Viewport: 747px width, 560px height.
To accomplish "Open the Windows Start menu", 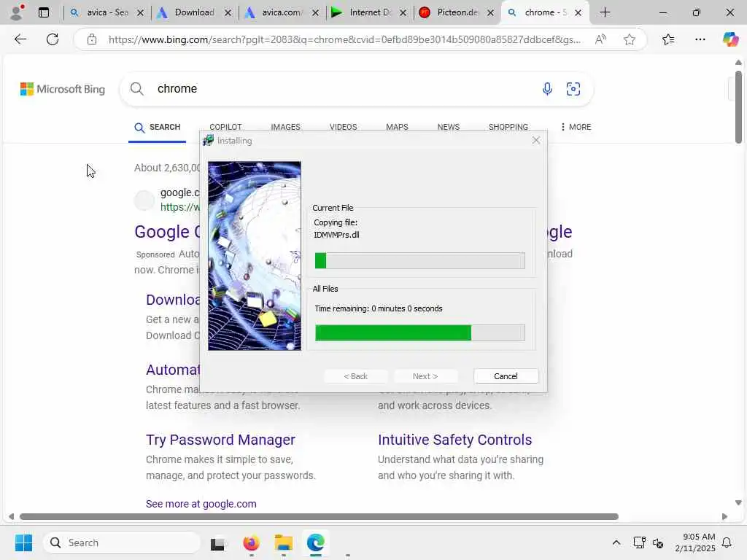I will click(23, 542).
